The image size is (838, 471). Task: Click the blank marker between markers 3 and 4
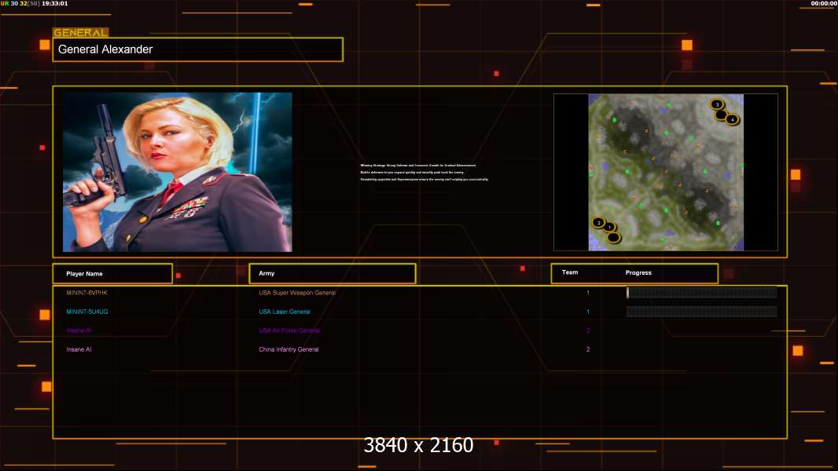pyautogui.click(x=721, y=114)
